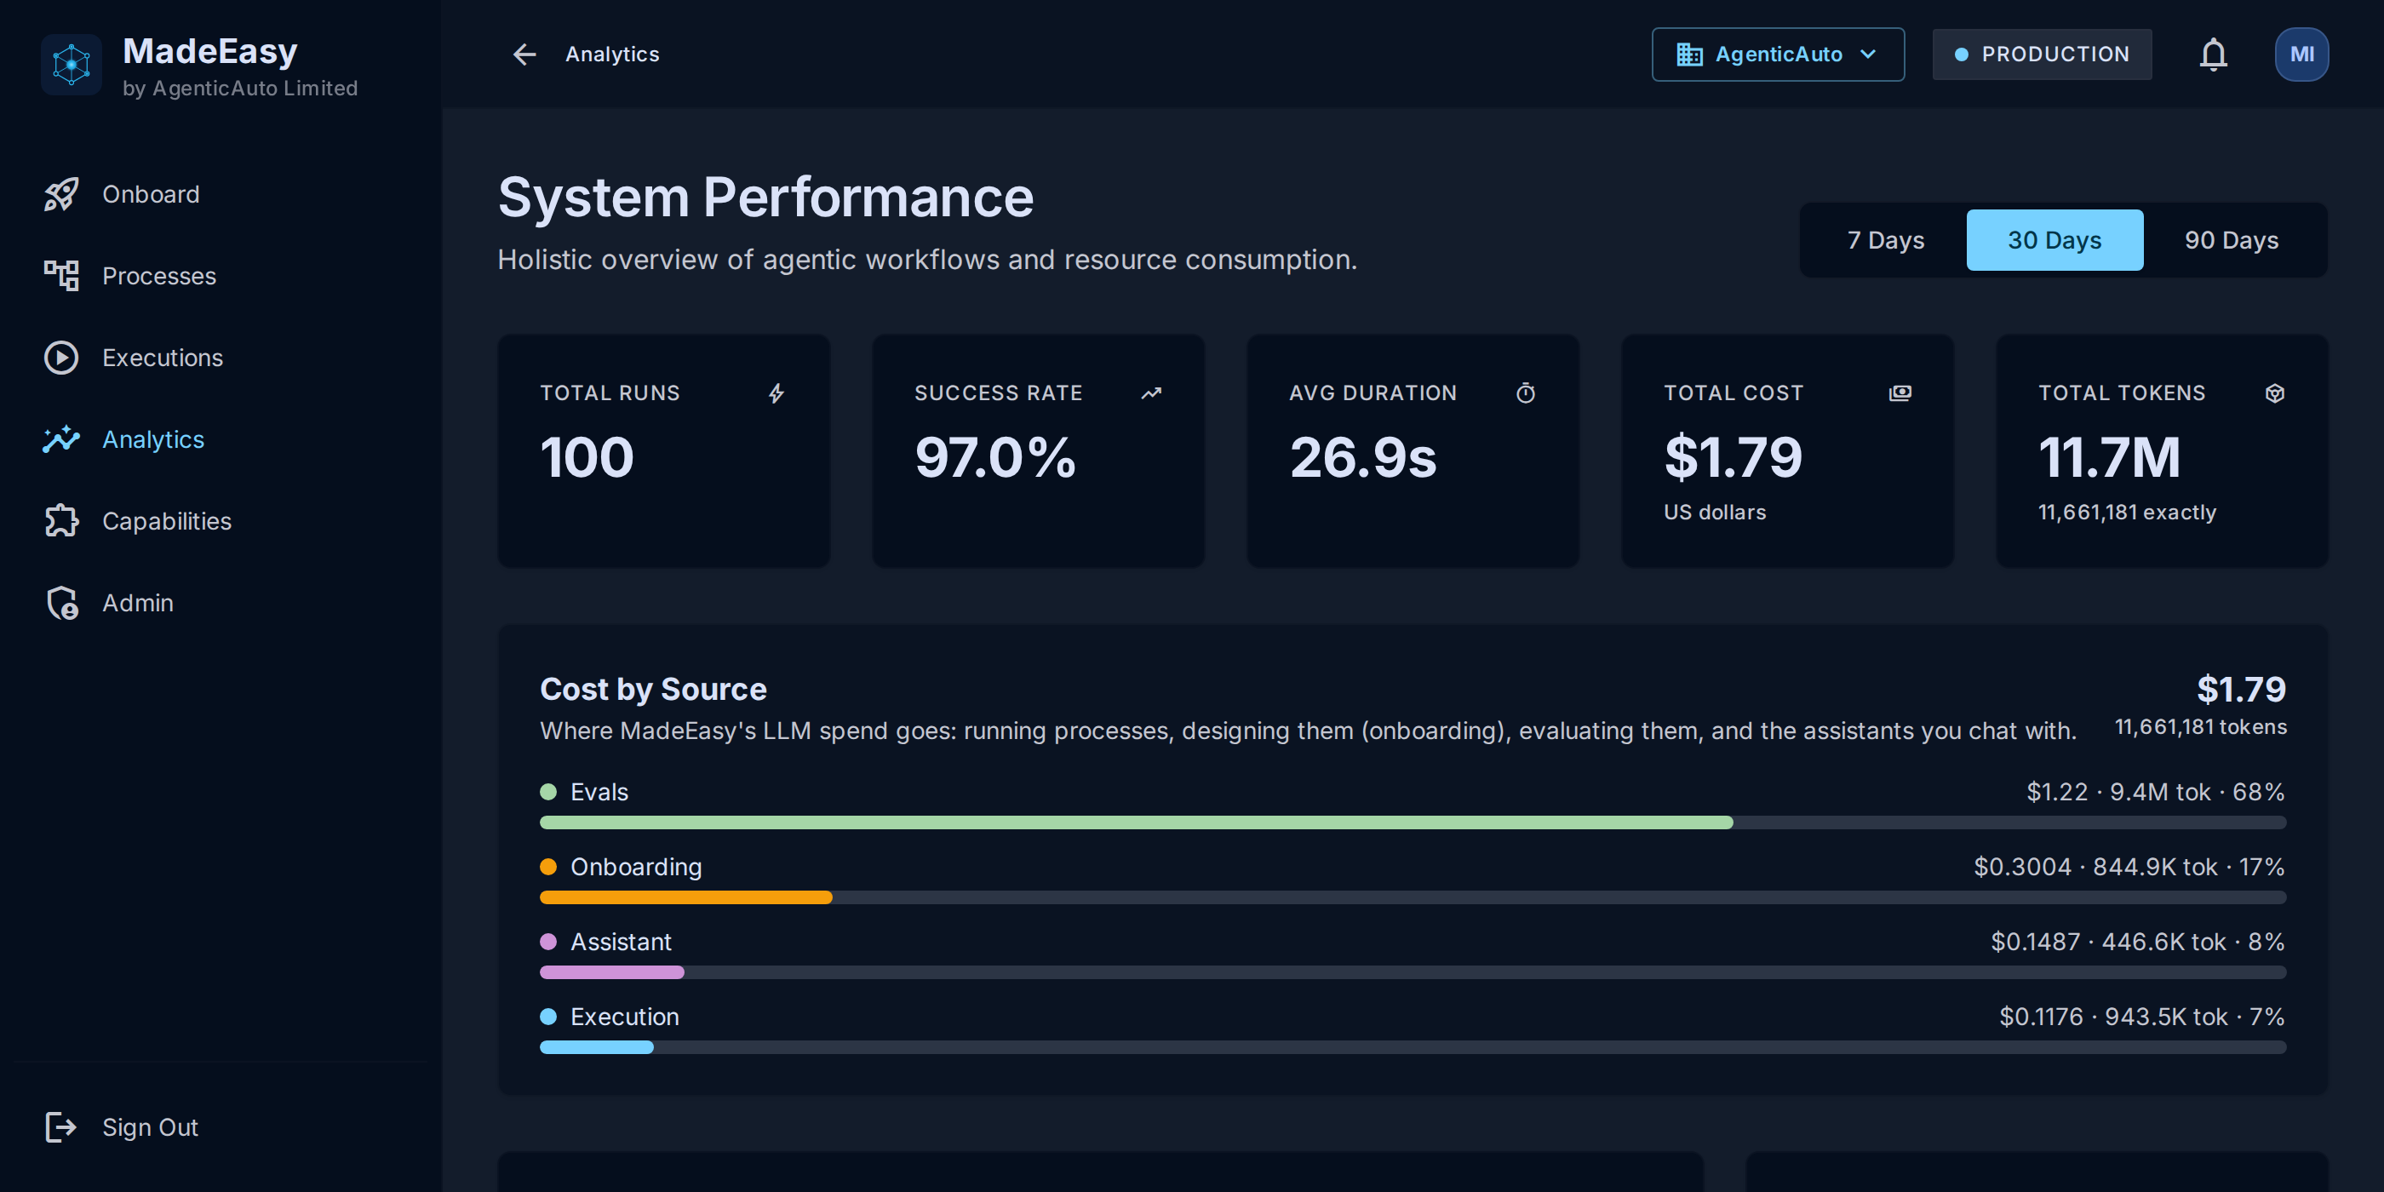Switch range to 90 Days
Screen dimensions: 2384x1192
tap(2231, 240)
